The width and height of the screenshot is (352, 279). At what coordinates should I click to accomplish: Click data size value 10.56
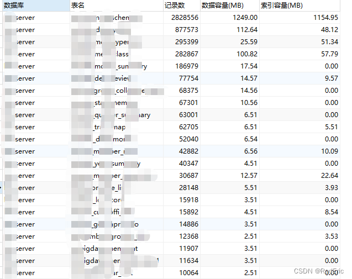click(x=249, y=103)
